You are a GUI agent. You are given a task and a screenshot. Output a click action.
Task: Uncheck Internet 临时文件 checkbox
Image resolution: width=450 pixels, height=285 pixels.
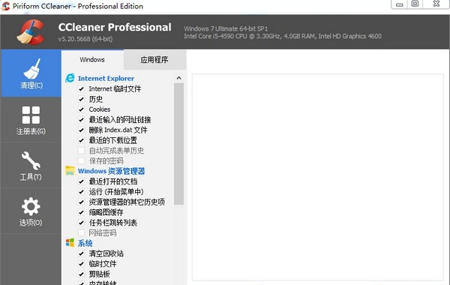pyautogui.click(x=82, y=89)
